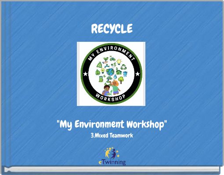The image size is (224, 175).
Task: Select the 3.Mixed Teamwork author line
Action: click(112, 135)
